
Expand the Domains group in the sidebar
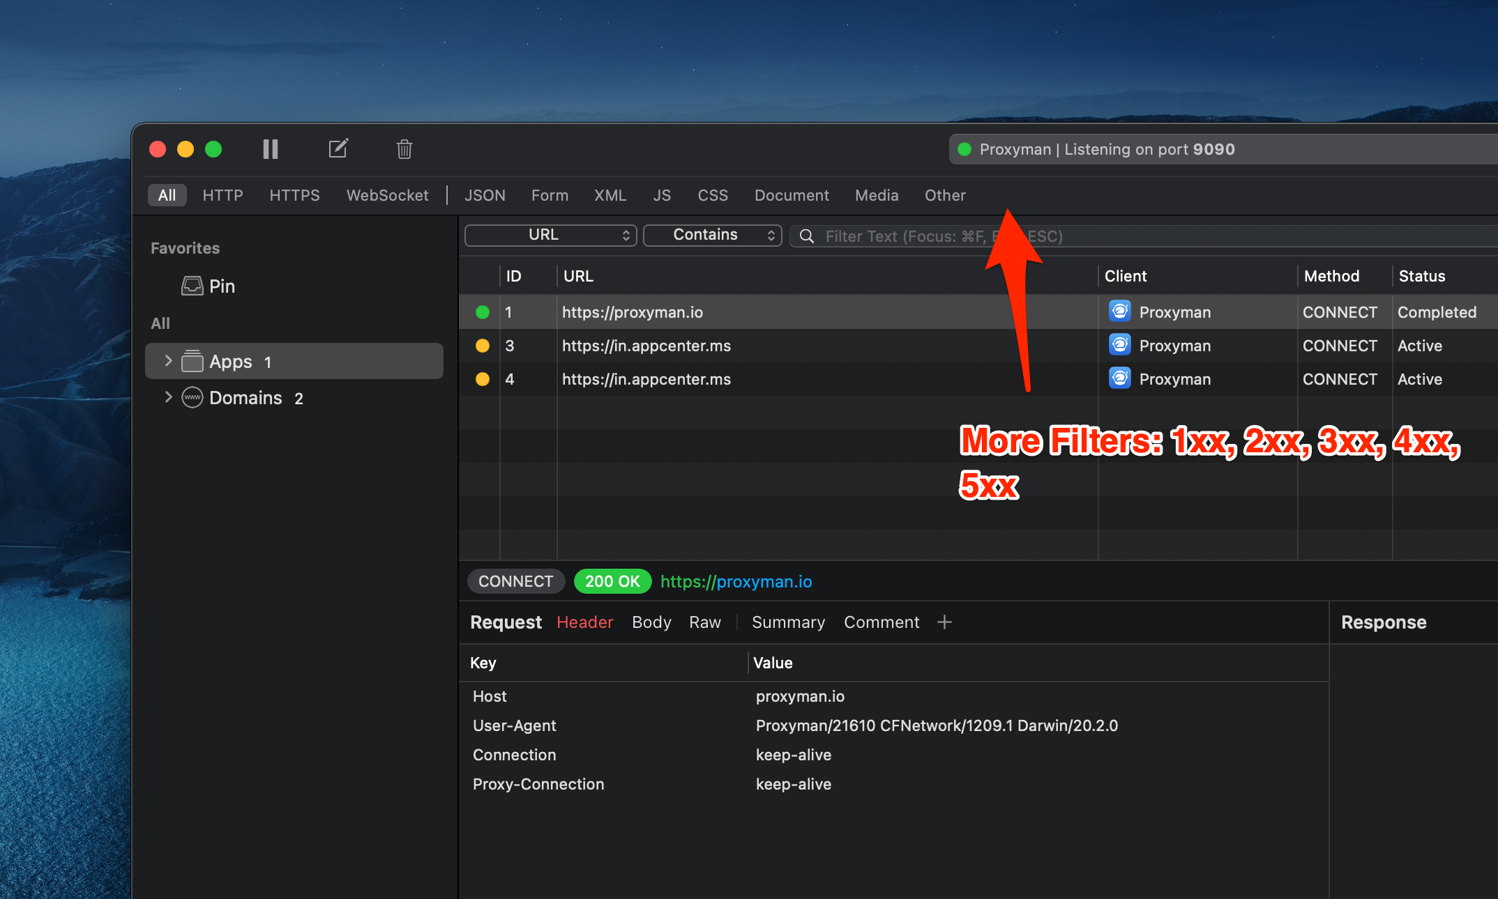[168, 397]
